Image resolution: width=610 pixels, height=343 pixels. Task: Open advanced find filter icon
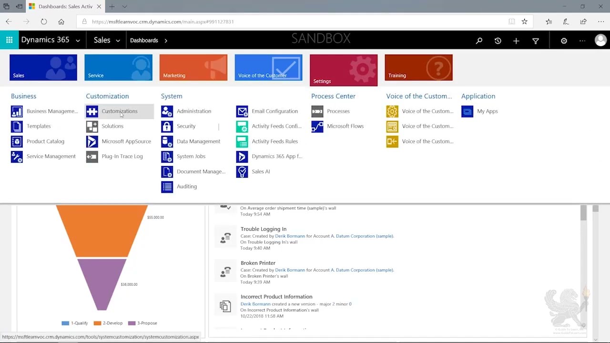pos(536,41)
